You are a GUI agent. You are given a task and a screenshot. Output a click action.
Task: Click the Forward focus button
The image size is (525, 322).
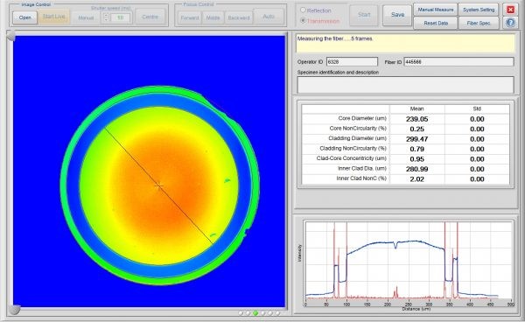(x=190, y=17)
